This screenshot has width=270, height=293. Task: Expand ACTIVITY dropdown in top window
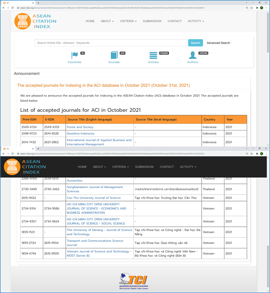(196, 21)
